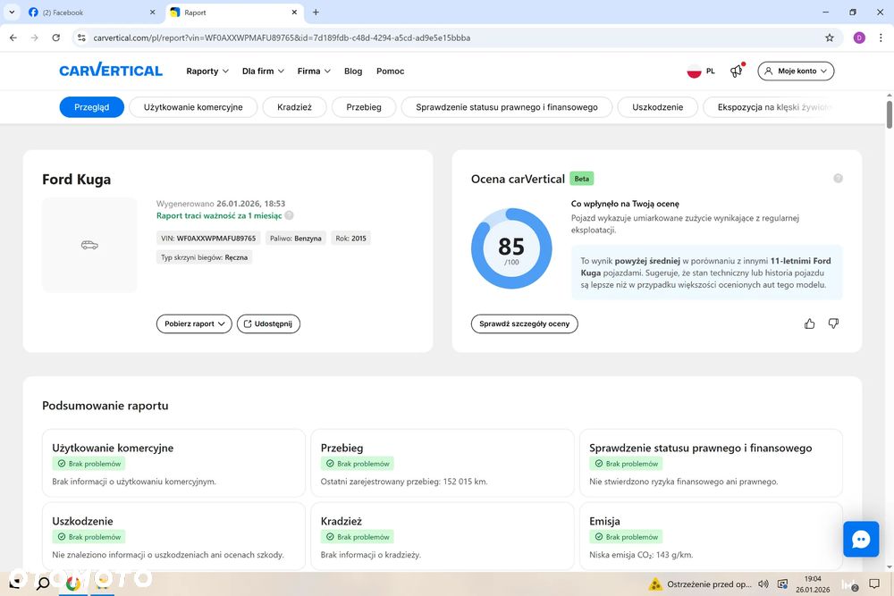The height and width of the screenshot is (596, 894).
Task: Switch to the Przebieg tab
Action: click(x=364, y=107)
